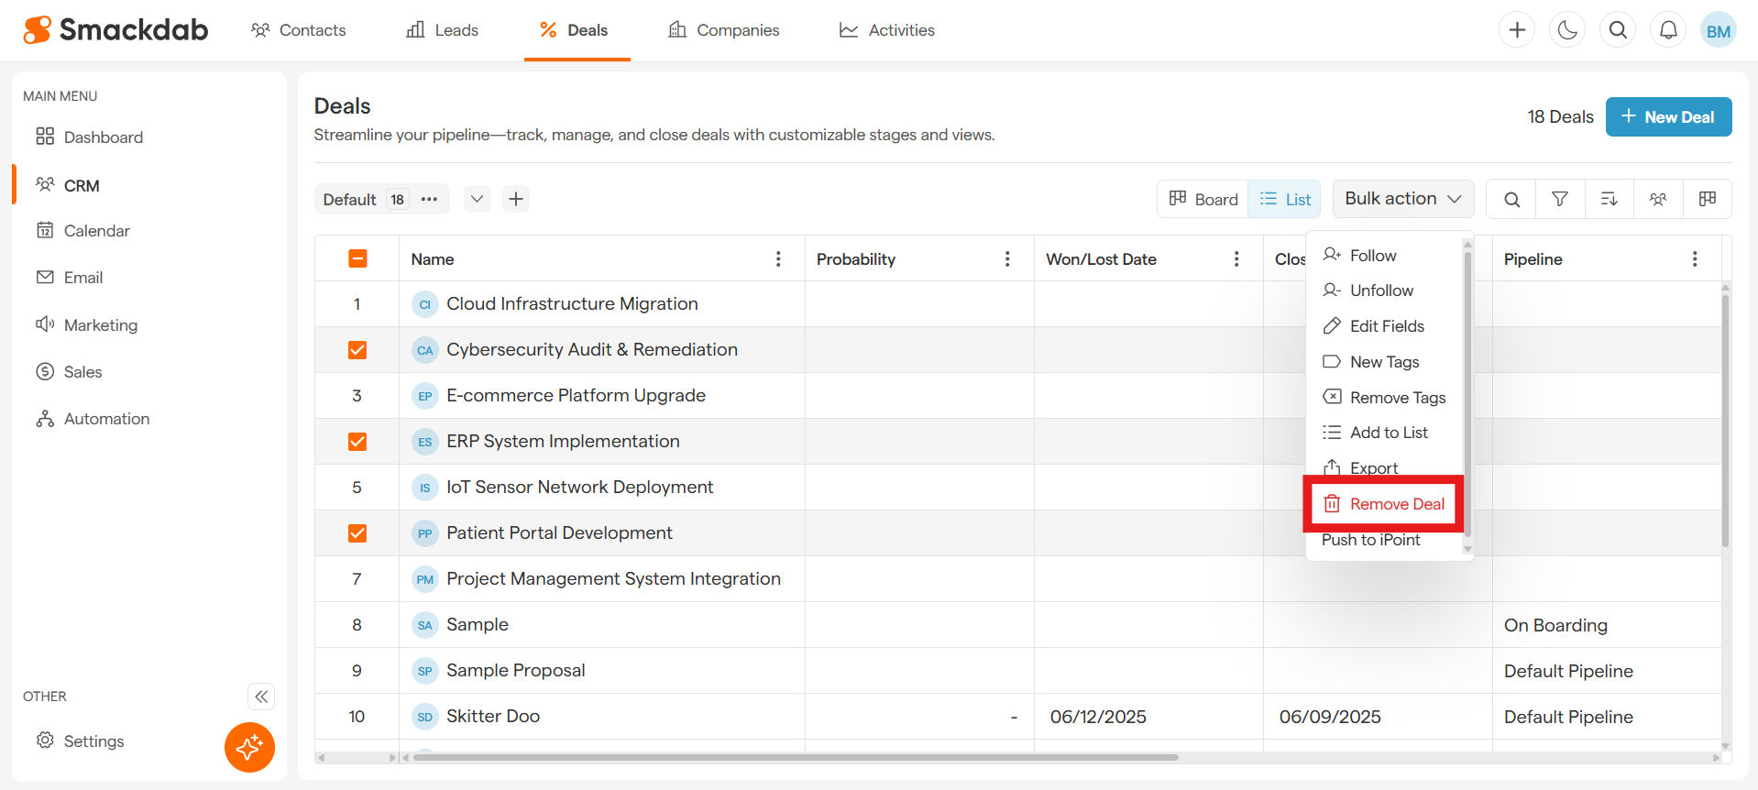1758x790 pixels.
Task: Collapse the sidebar with double chevron
Action: click(x=261, y=697)
